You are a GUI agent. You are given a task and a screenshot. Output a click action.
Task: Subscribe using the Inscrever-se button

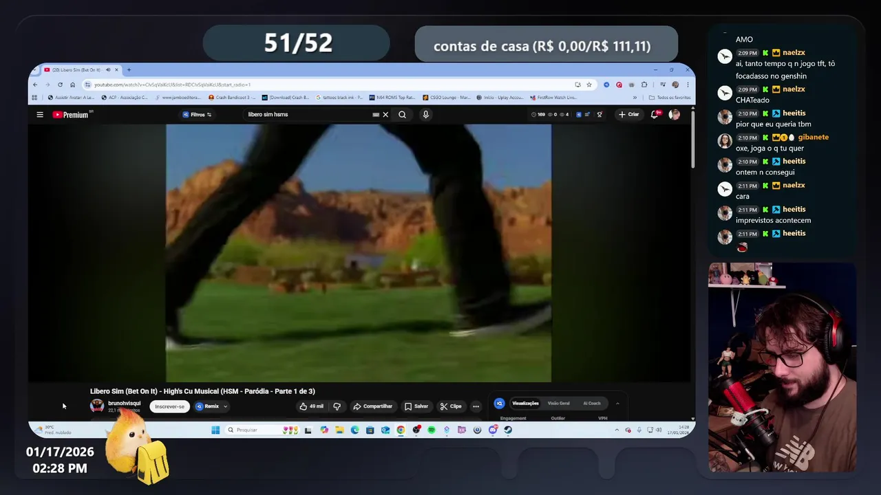tap(169, 406)
